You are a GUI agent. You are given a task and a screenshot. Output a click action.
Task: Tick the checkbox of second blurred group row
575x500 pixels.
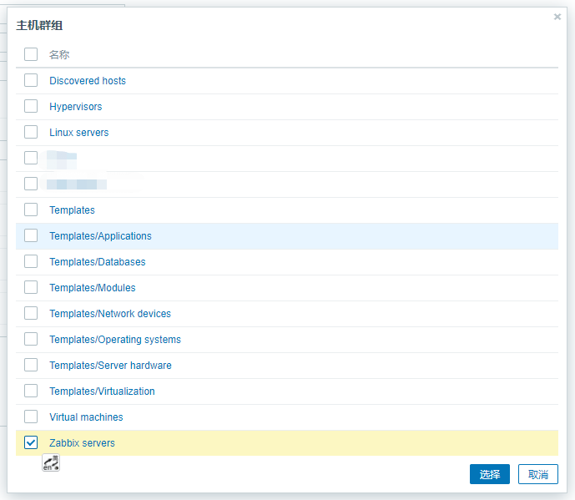[31, 184]
